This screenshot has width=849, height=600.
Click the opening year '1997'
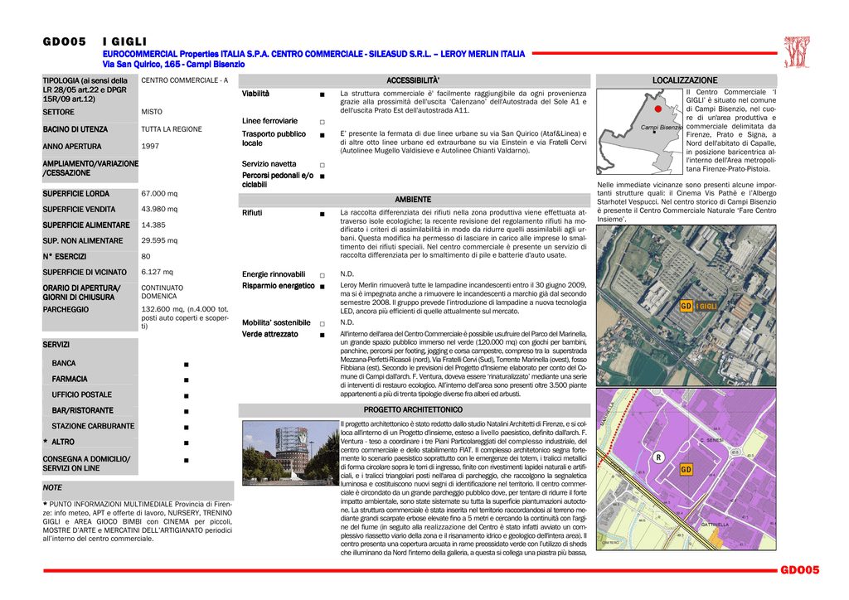[x=150, y=146]
